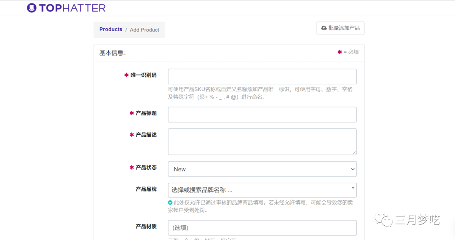Click into the 产品标题 text field
Screen dimensions: 455x240
[262, 115]
